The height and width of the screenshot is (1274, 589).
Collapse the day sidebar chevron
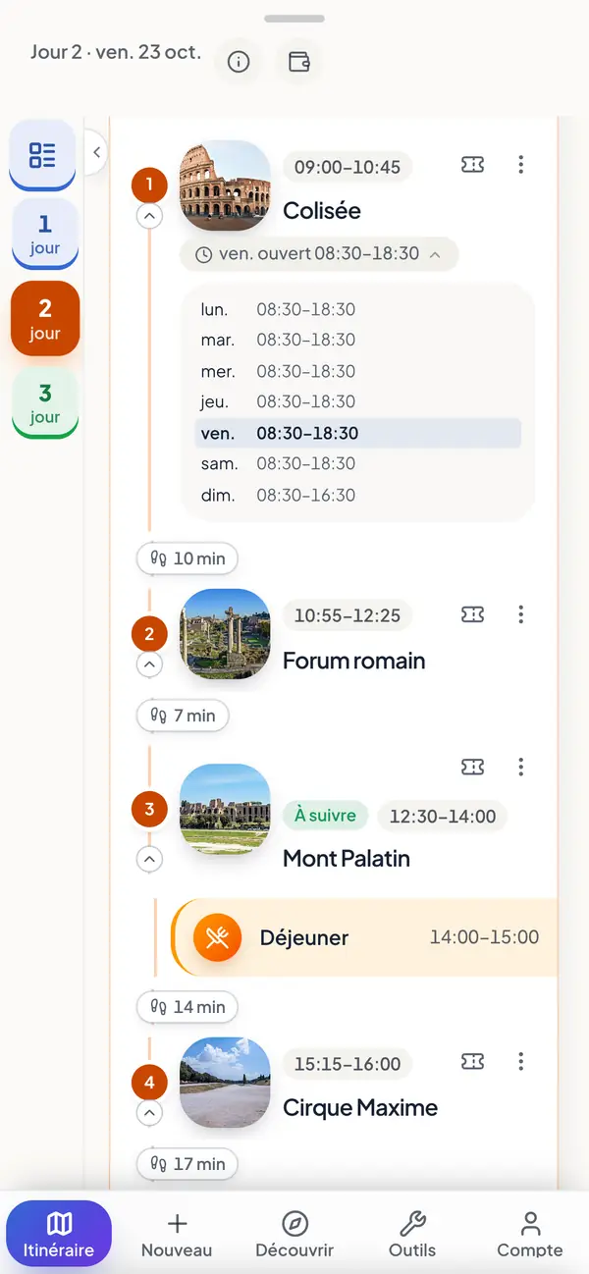[95, 152]
